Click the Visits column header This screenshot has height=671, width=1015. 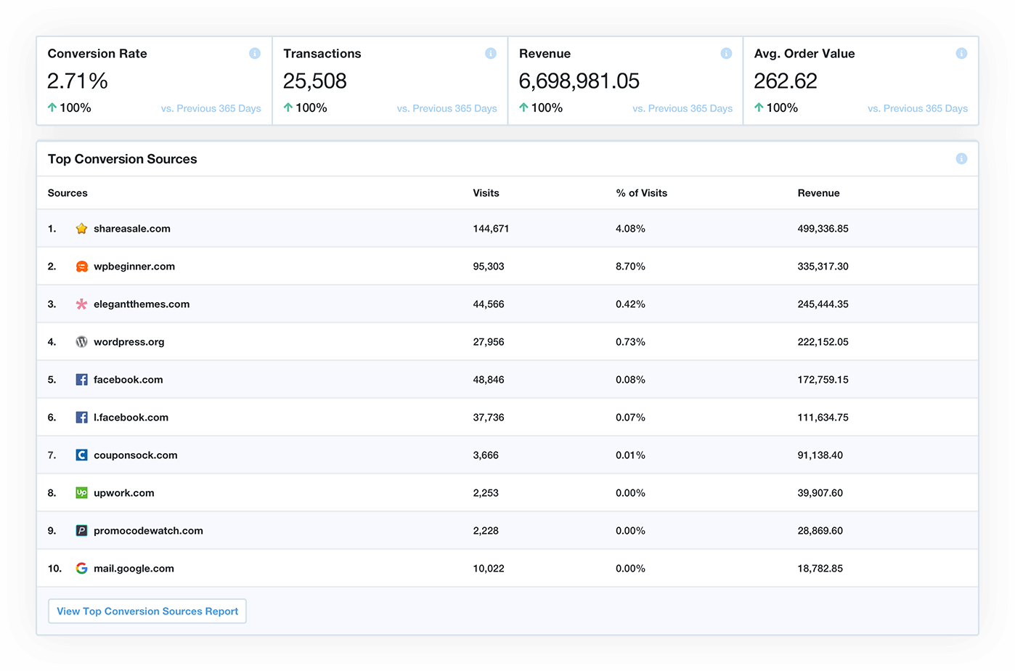point(486,193)
